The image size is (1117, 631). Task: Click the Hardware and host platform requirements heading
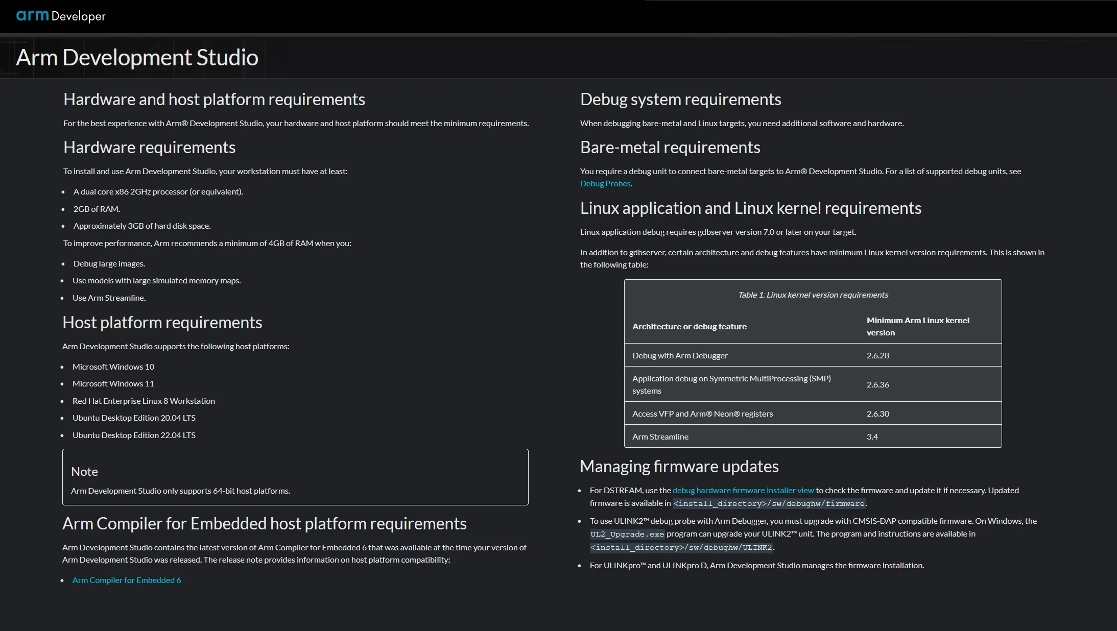(214, 100)
